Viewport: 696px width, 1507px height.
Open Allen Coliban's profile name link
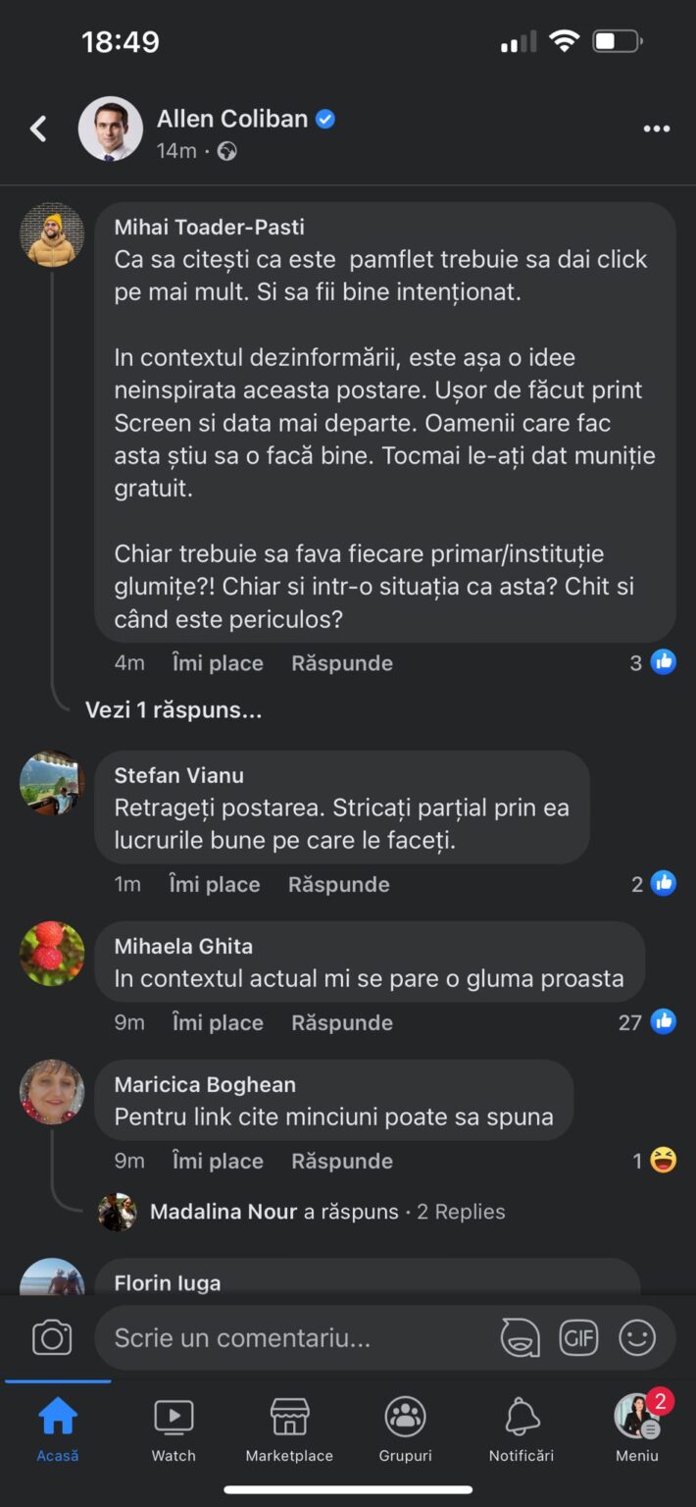pos(232,119)
